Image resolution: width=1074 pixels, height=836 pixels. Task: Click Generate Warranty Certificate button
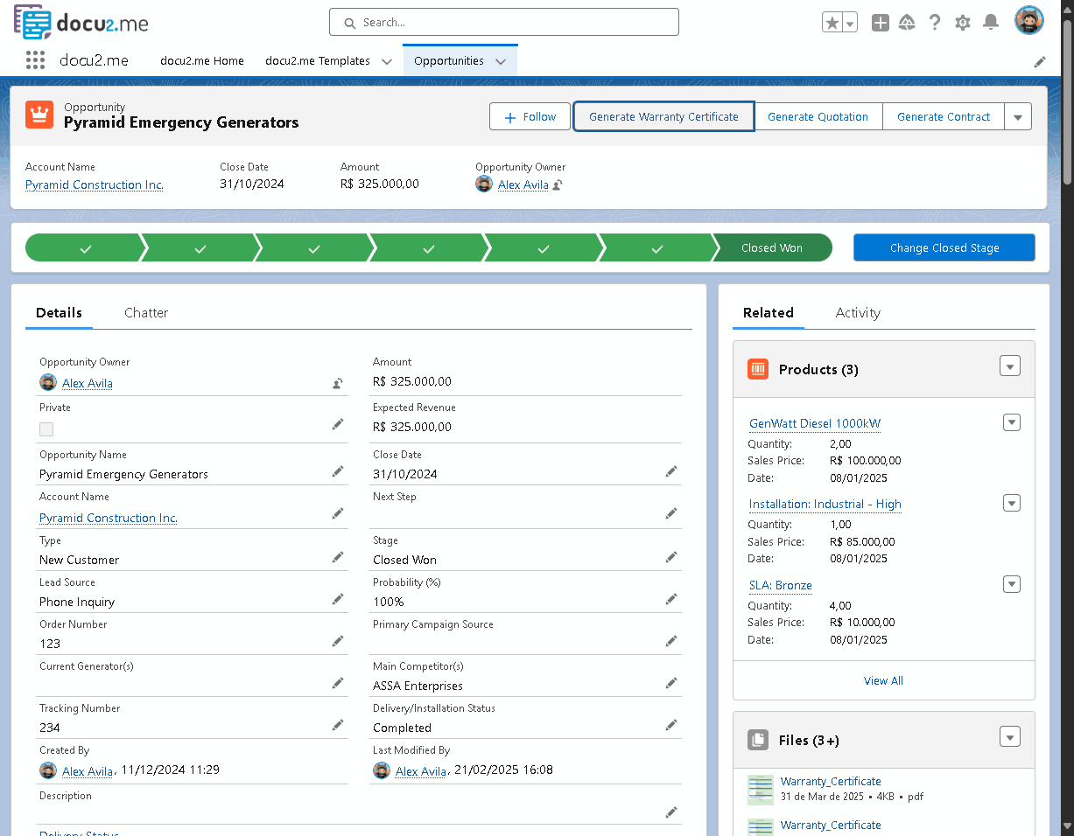coord(663,116)
